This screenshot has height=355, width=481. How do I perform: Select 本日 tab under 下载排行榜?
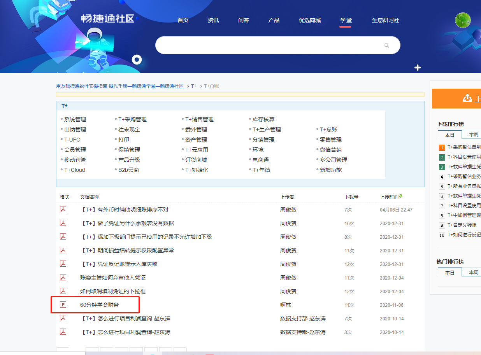click(x=450, y=135)
